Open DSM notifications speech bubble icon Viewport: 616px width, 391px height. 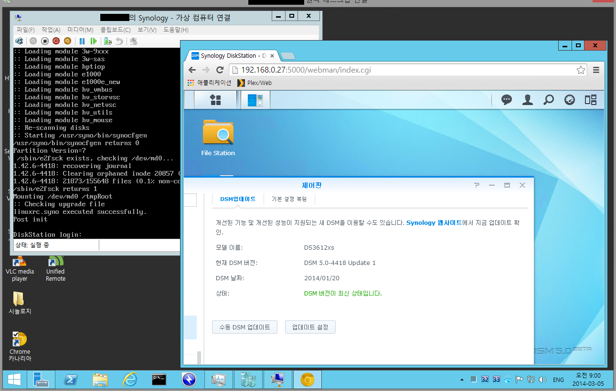[507, 100]
